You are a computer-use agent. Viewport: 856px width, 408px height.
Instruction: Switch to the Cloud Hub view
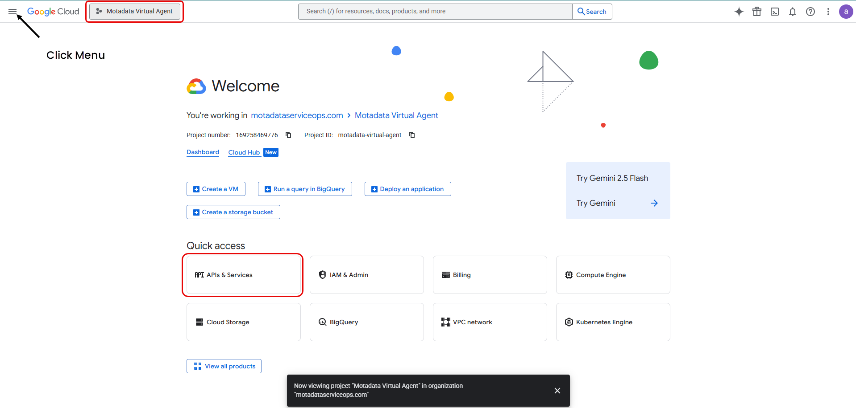click(244, 152)
